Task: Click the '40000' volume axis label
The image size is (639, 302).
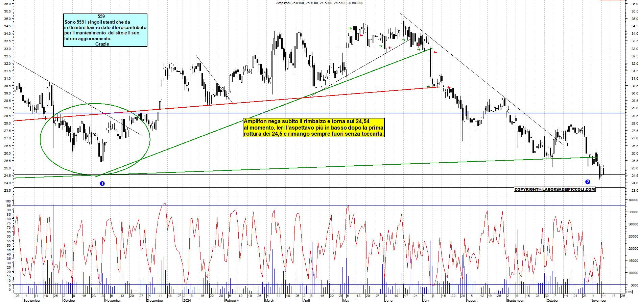Action: click(x=633, y=200)
